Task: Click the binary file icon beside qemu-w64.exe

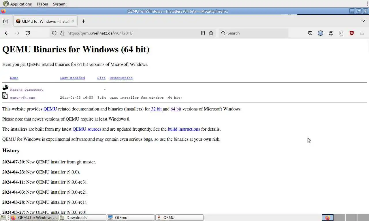Action: click(x=5, y=96)
